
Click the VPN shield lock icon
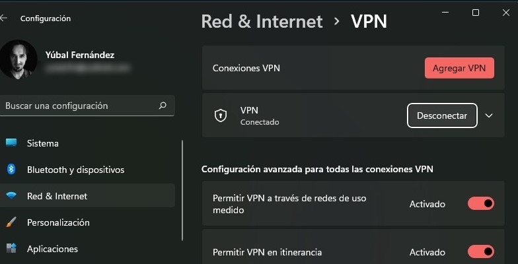[x=221, y=115]
